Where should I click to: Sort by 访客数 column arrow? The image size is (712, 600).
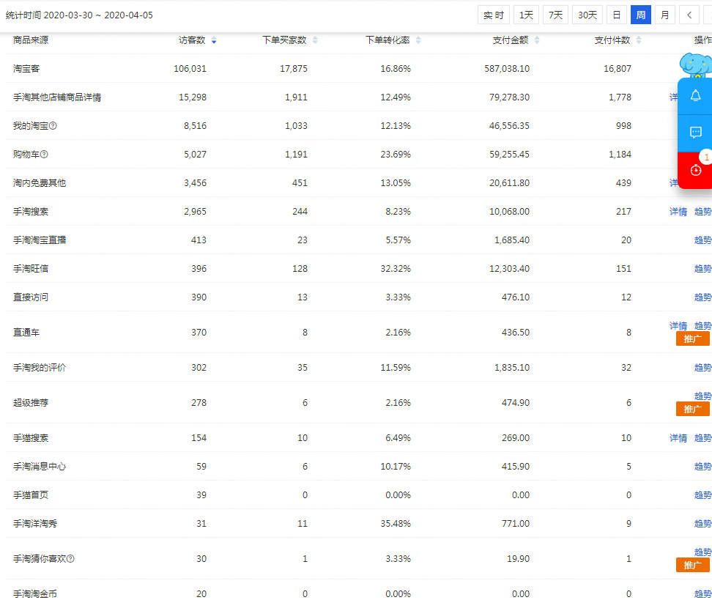pos(214,40)
